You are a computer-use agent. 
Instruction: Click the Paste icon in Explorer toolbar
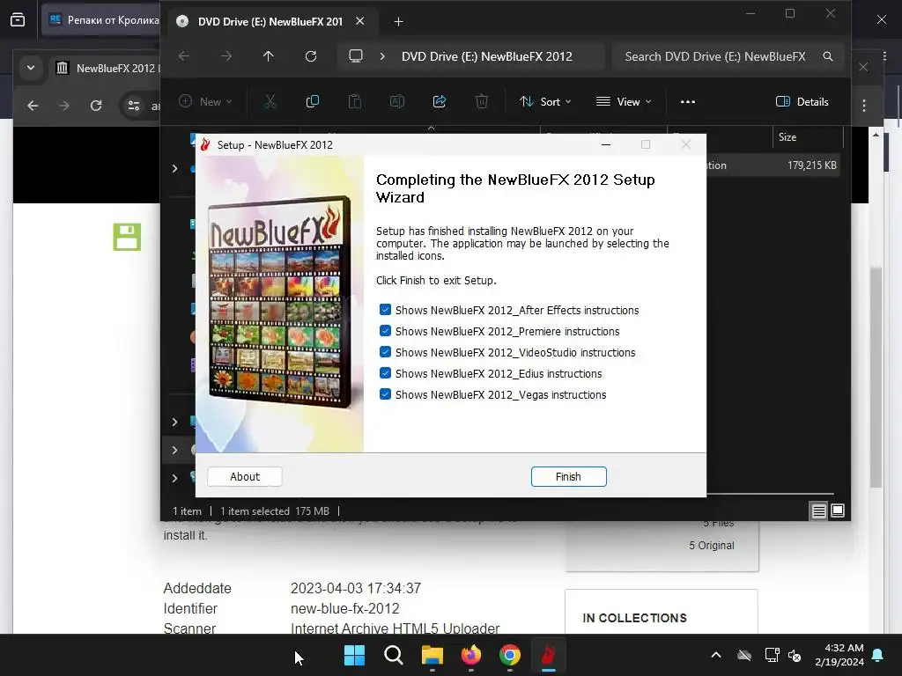tap(355, 102)
